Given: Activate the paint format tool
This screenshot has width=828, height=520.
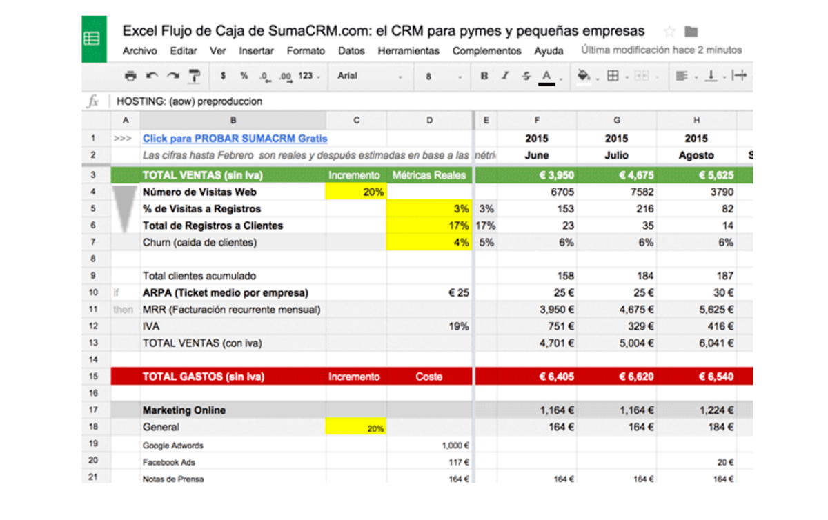Looking at the screenshot, I should click(195, 76).
